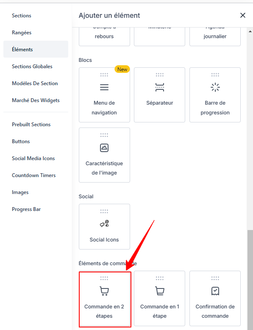Select Social Media Icons in sidebar
Image resolution: width=253 pixels, height=330 pixels.
click(33, 158)
